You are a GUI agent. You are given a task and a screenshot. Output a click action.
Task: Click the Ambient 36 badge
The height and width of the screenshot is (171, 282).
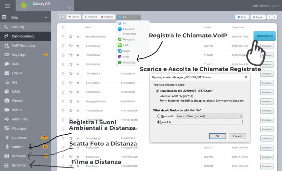(x=45, y=147)
